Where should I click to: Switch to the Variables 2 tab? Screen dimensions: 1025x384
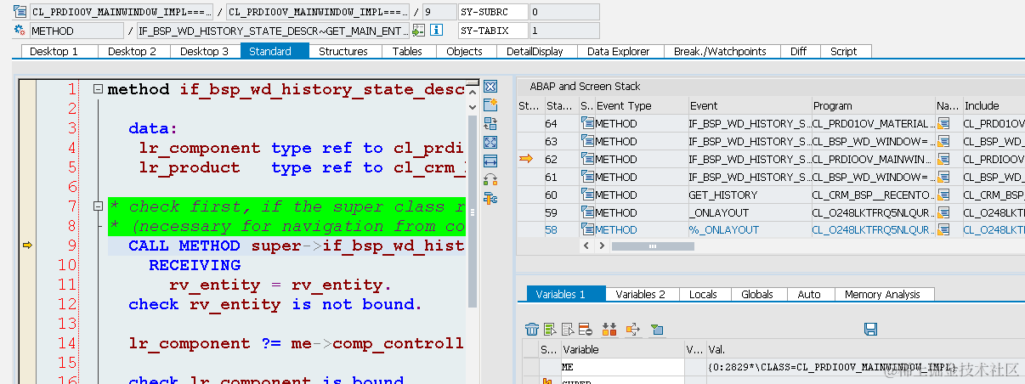[641, 294]
